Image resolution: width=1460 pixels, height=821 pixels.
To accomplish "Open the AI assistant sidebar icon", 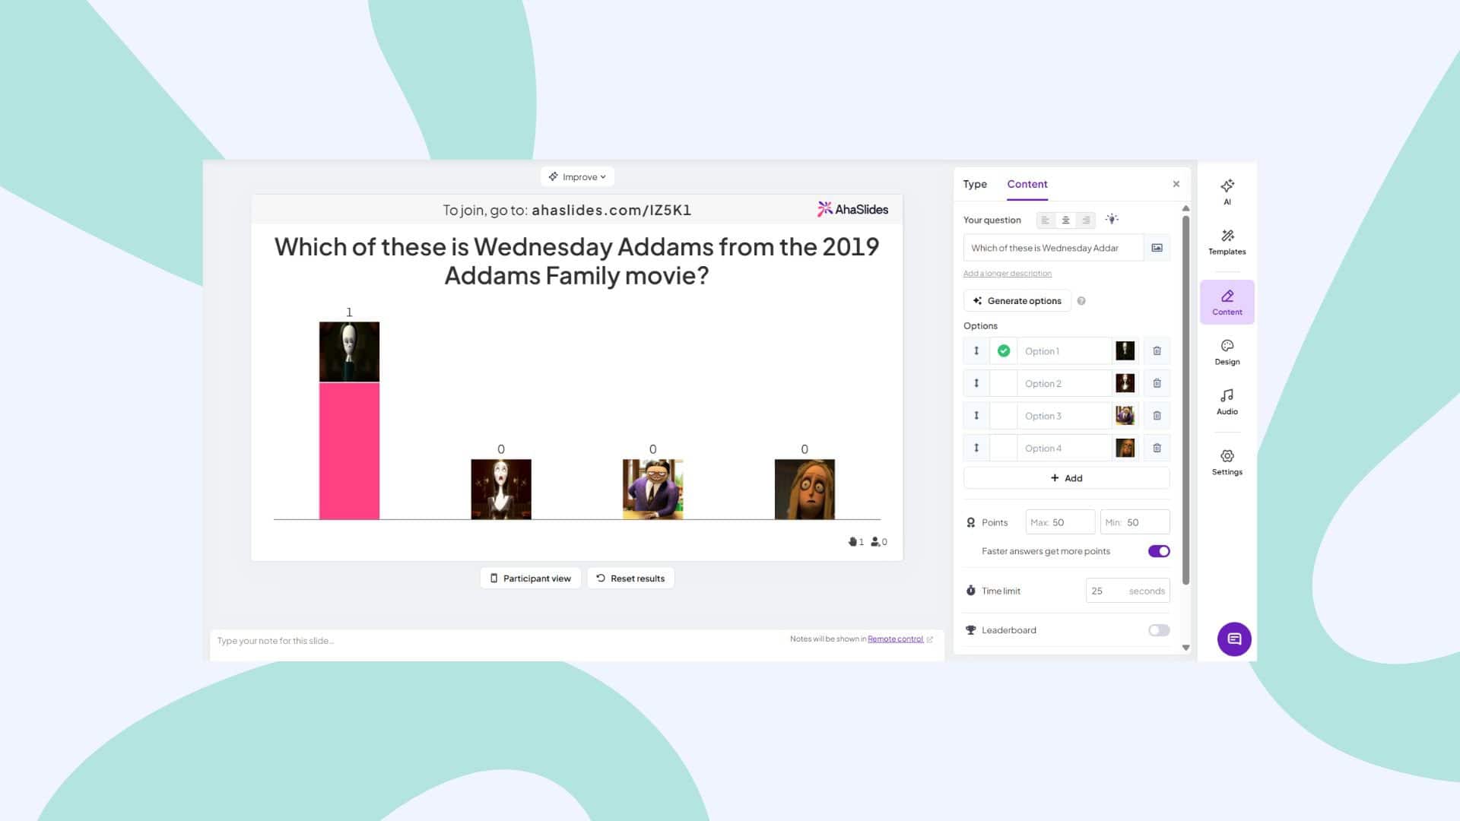I will [1227, 192].
